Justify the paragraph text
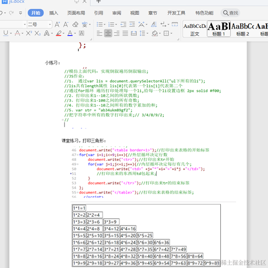Screen dimensions: 268x268 pos(125,33)
